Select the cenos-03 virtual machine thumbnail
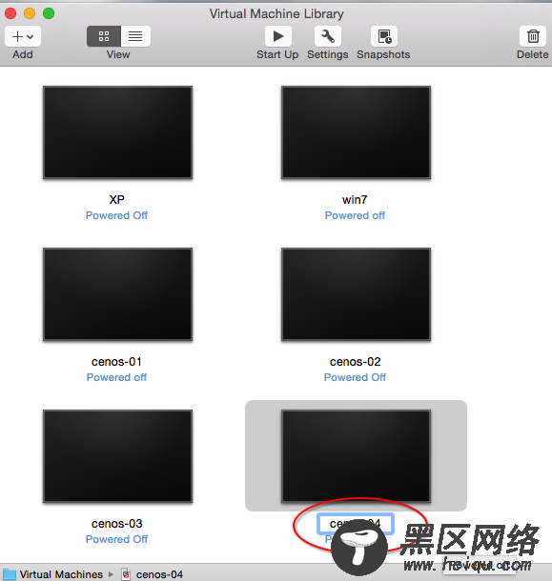Image resolution: width=552 pixels, height=581 pixels. point(117,456)
